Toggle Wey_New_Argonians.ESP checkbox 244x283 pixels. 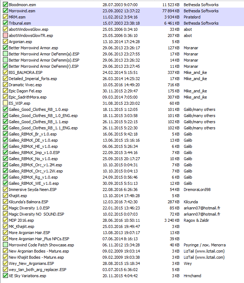pos(5,263)
